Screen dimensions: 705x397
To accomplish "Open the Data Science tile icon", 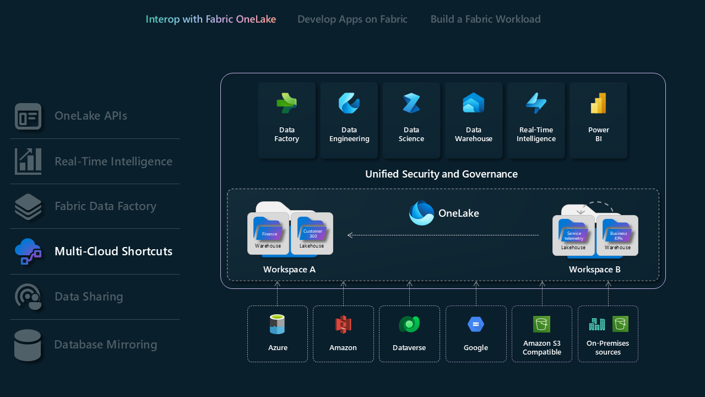I will click(x=411, y=104).
